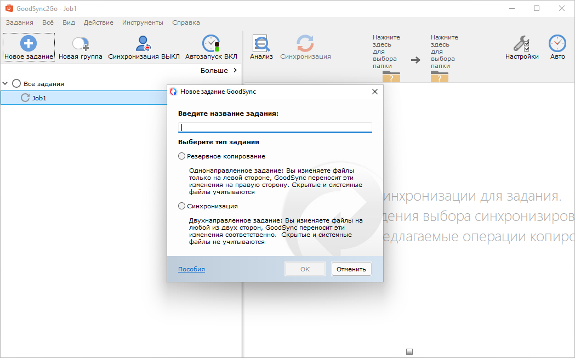This screenshot has height=358, width=575.
Task: Choose left folder via folder icon
Action: click(391, 77)
